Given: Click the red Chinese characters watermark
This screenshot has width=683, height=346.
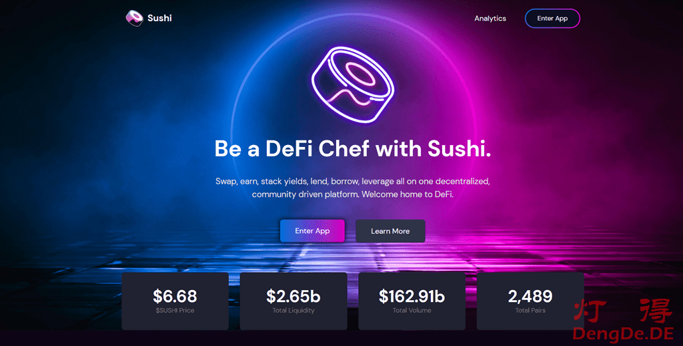Looking at the screenshot, I should 624,310.
